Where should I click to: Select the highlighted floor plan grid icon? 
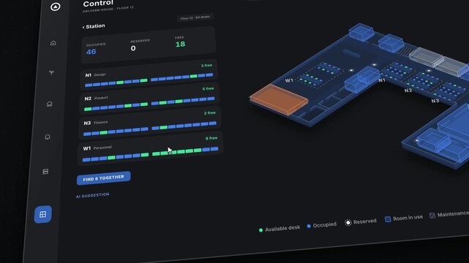click(x=42, y=214)
